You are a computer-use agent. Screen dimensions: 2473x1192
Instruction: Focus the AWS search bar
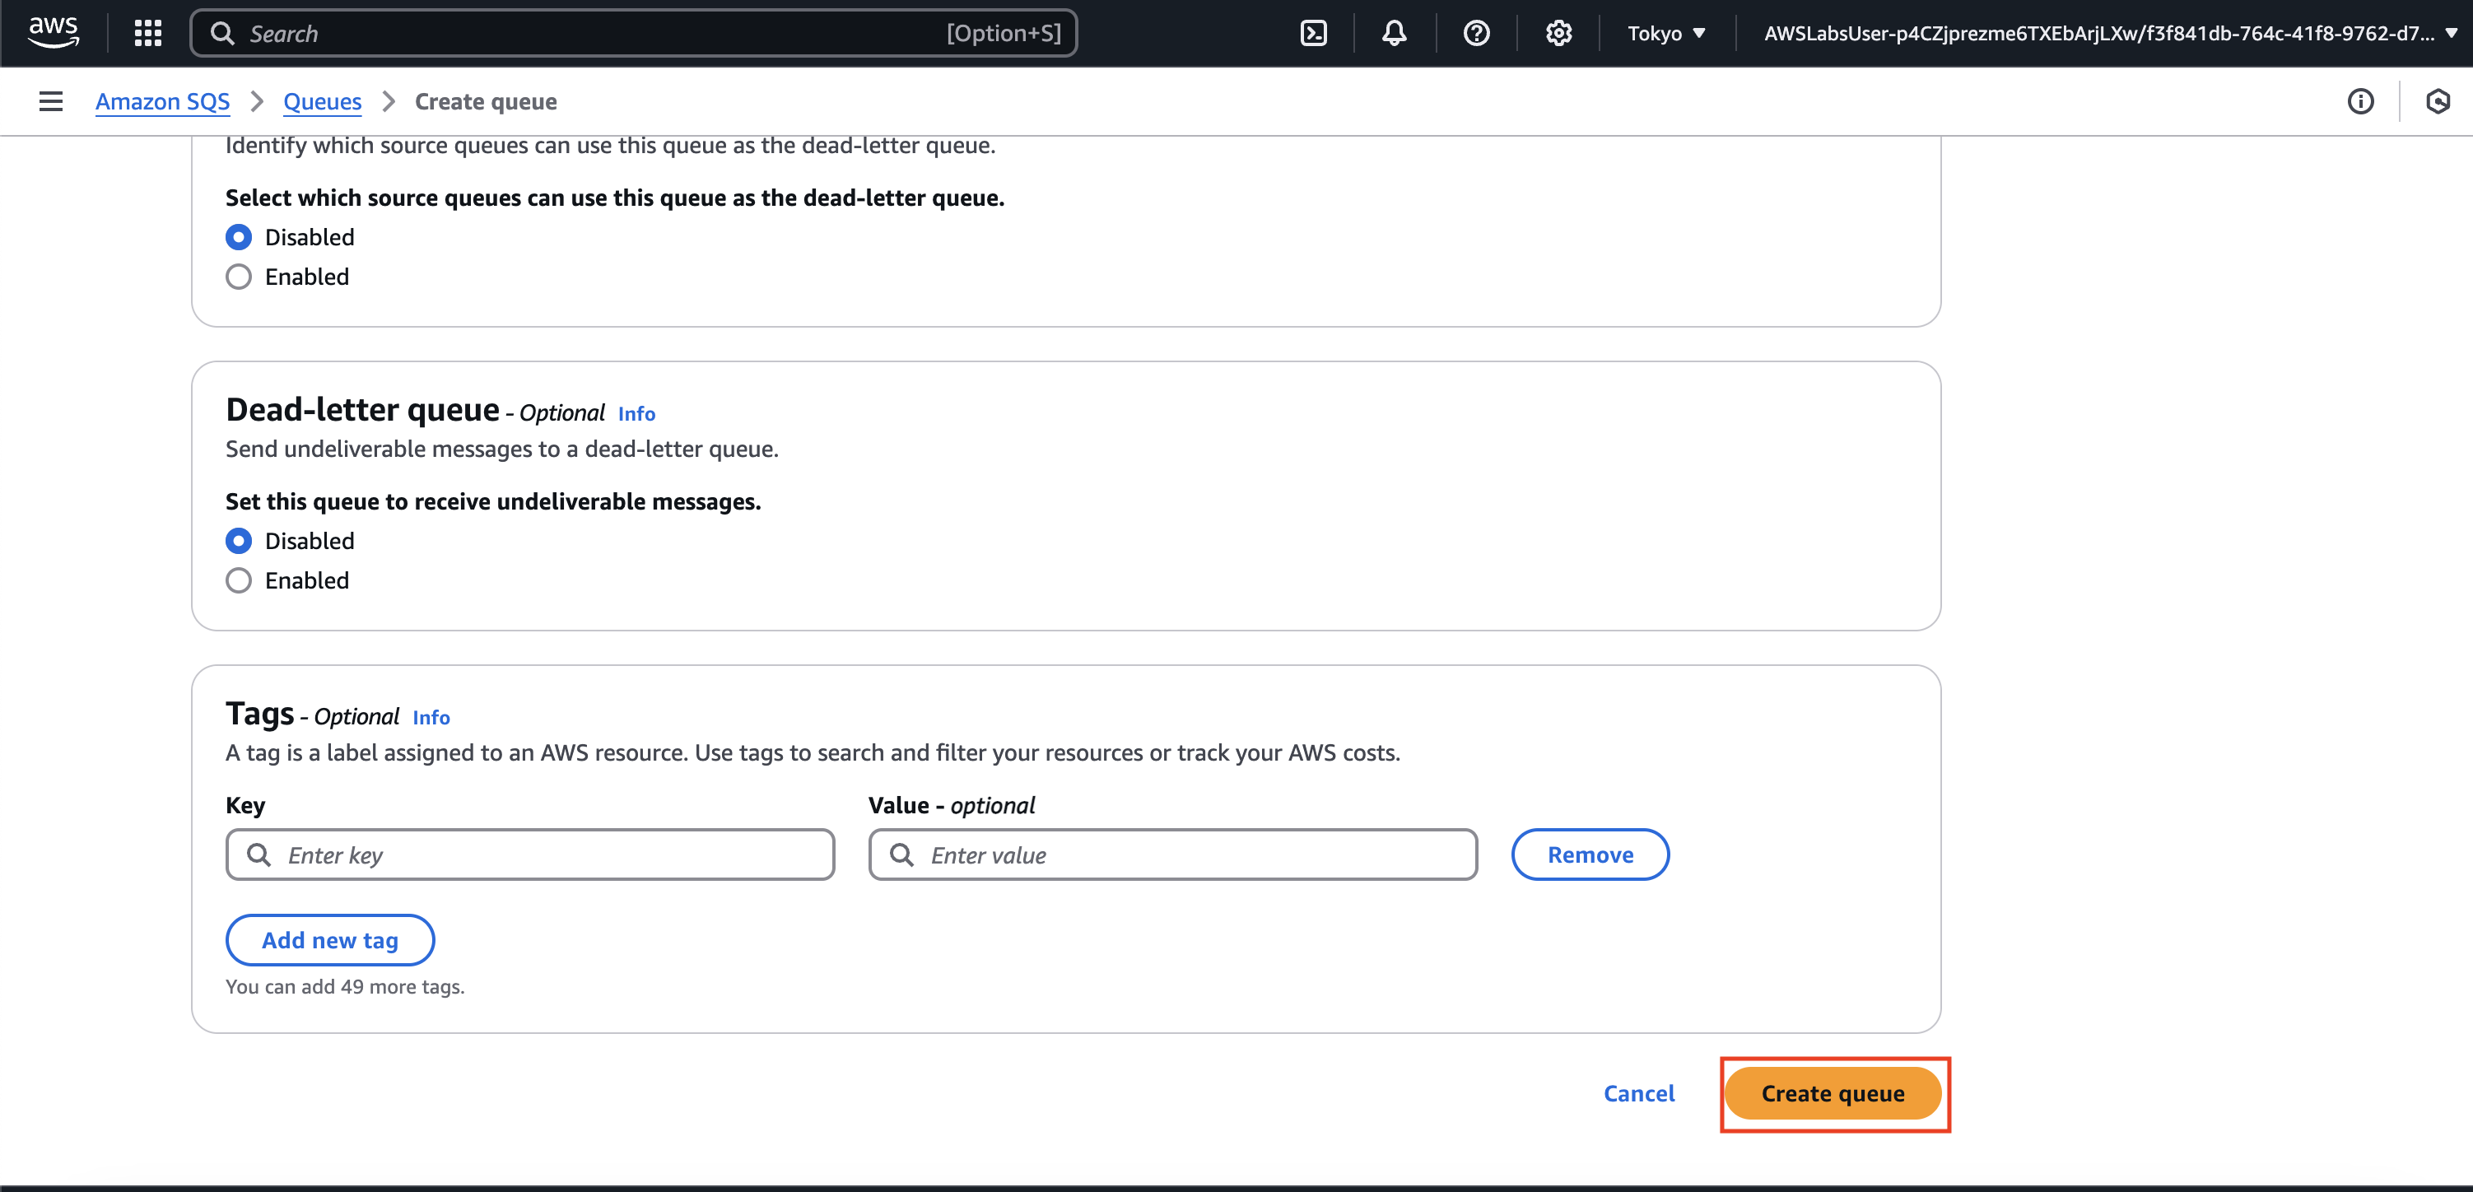click(x=634, y=33)
